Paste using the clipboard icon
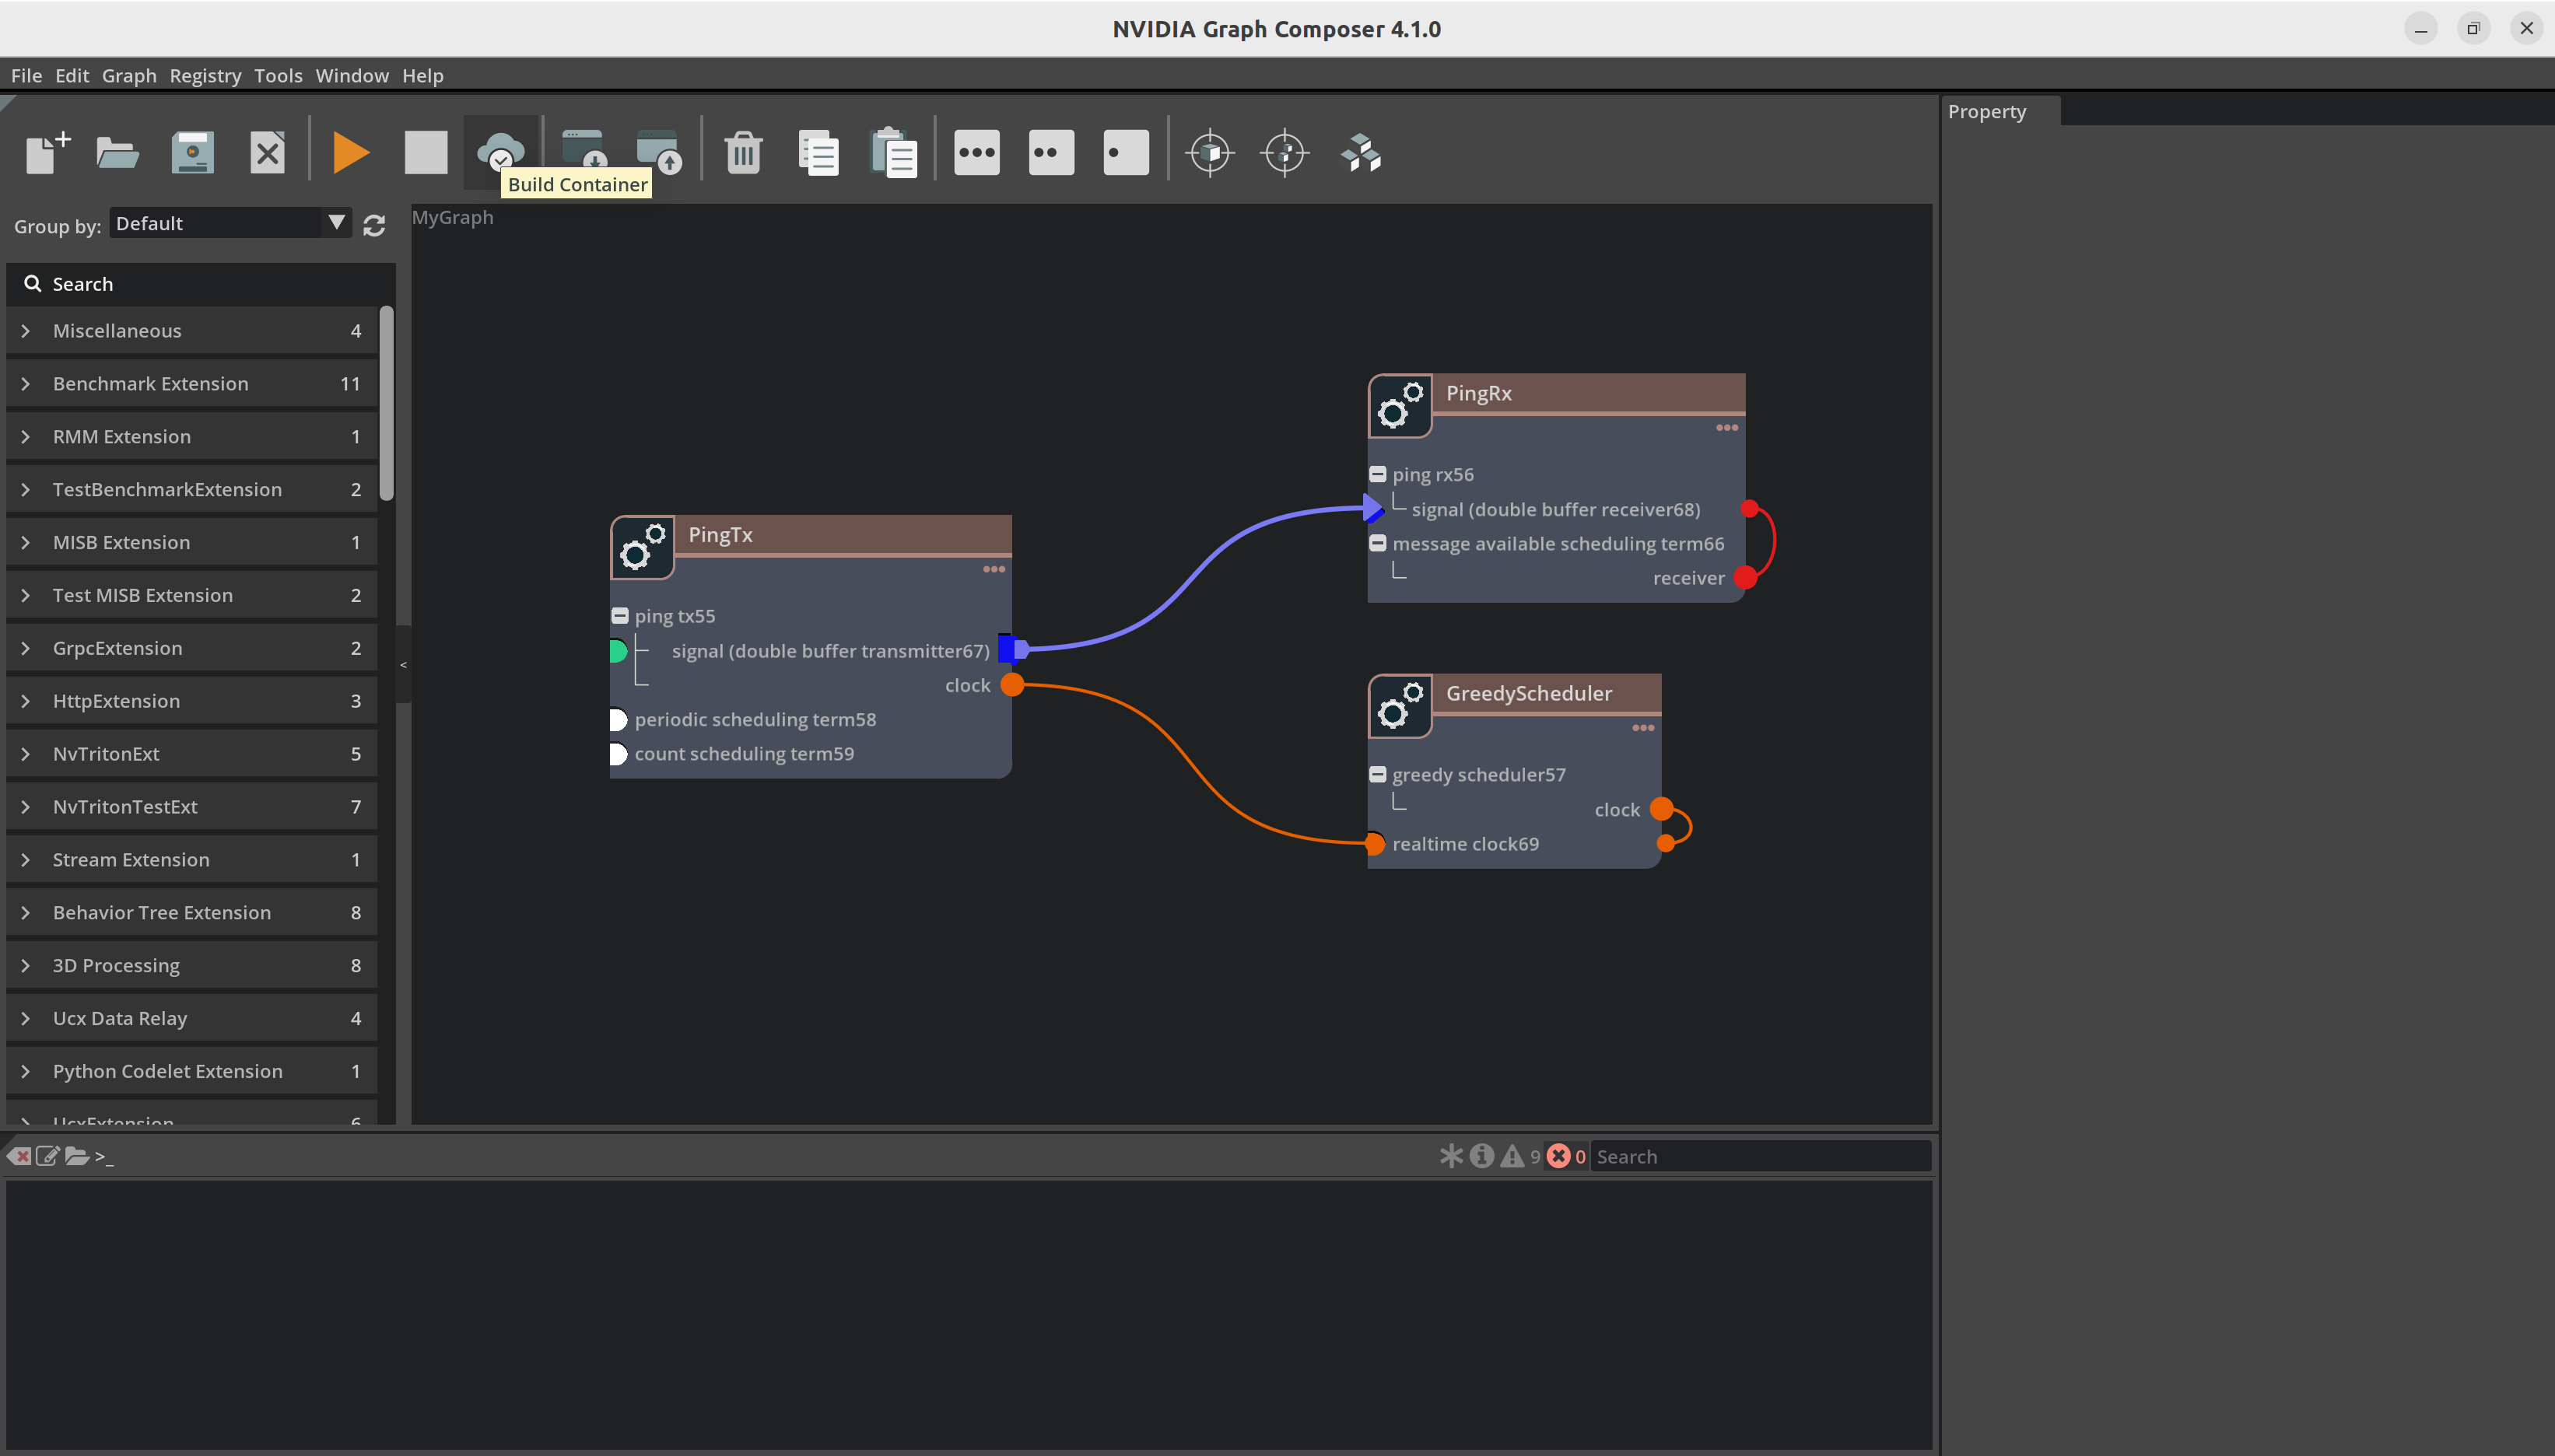Image resolution: width=2555 pixels, height=1456 pixels. [893, 153]
